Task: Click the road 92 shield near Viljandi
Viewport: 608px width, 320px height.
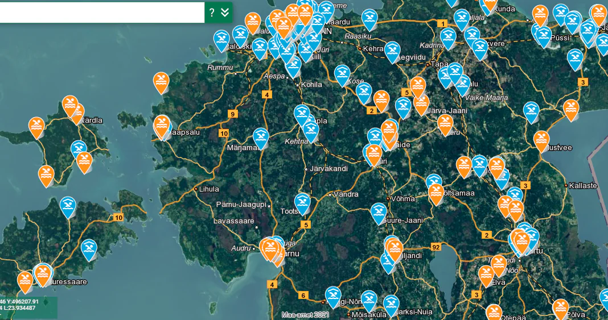Action: pyautogui.click(x=436, y=247)
